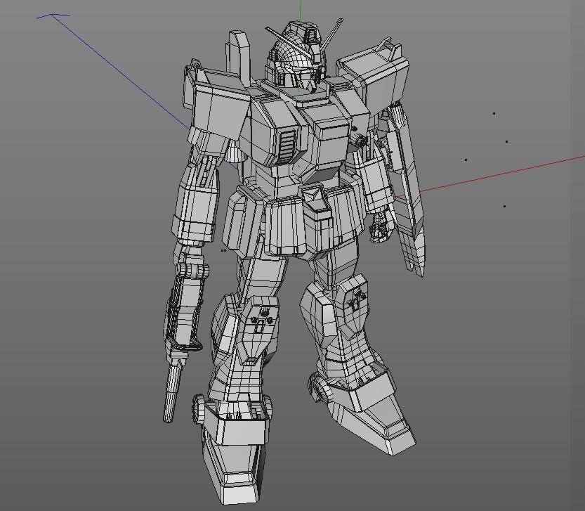Select the robot model's head in the viewport
The width and height of the screenshot is (585, 511).
[x=297, y=56]
